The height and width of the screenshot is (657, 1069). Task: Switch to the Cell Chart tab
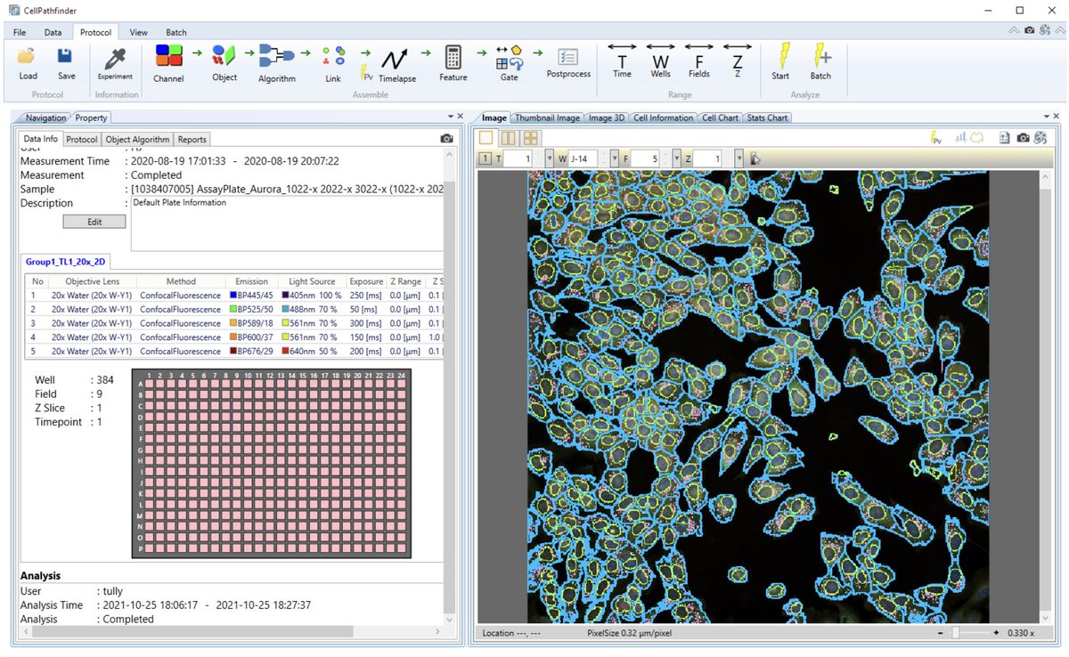pos(720,118)
